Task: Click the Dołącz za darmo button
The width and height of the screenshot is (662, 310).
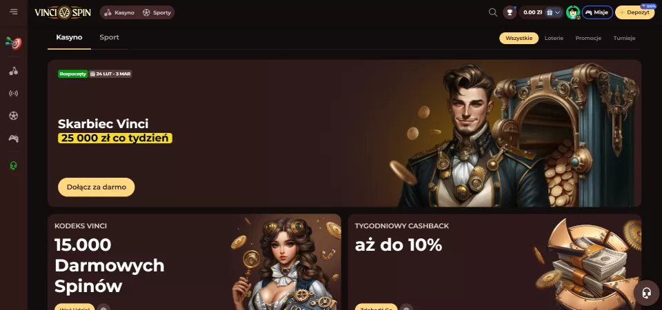Action: point(97,187)
